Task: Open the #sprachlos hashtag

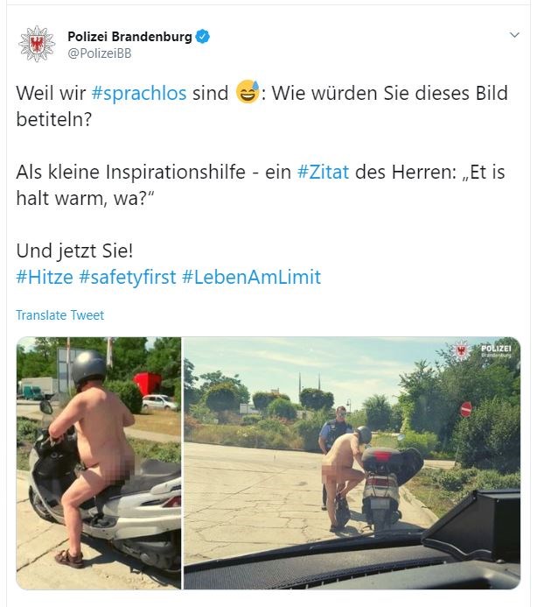Action: point(139,94)
